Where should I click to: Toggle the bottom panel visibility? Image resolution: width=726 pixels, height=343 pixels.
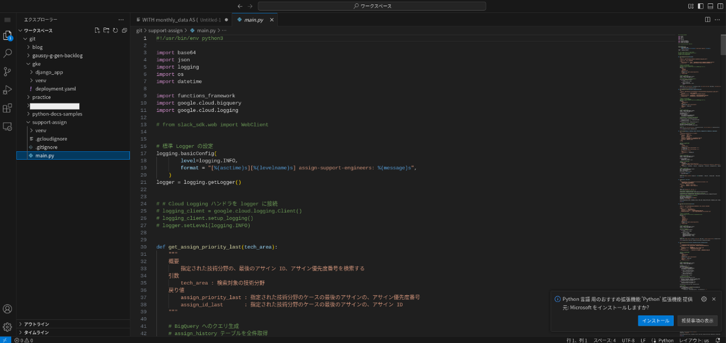[x=710, y=6]
